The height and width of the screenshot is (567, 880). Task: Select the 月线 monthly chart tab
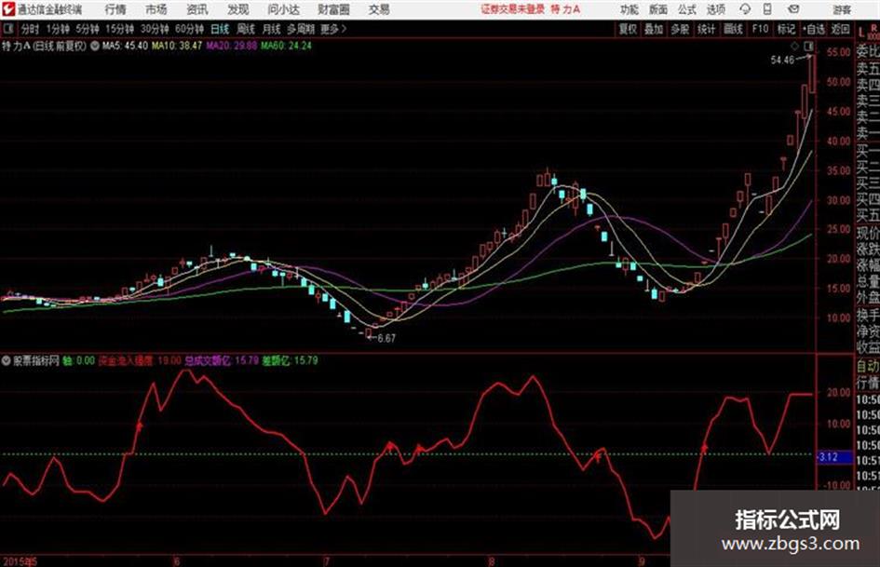point(272,29)
